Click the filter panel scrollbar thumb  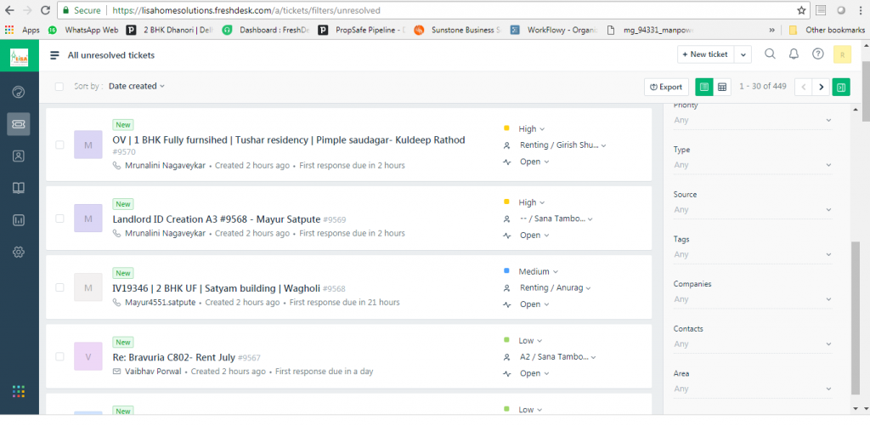pos(856,316)
